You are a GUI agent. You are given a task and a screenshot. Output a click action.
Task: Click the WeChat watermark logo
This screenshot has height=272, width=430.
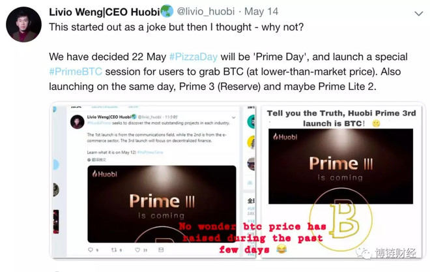364,253
